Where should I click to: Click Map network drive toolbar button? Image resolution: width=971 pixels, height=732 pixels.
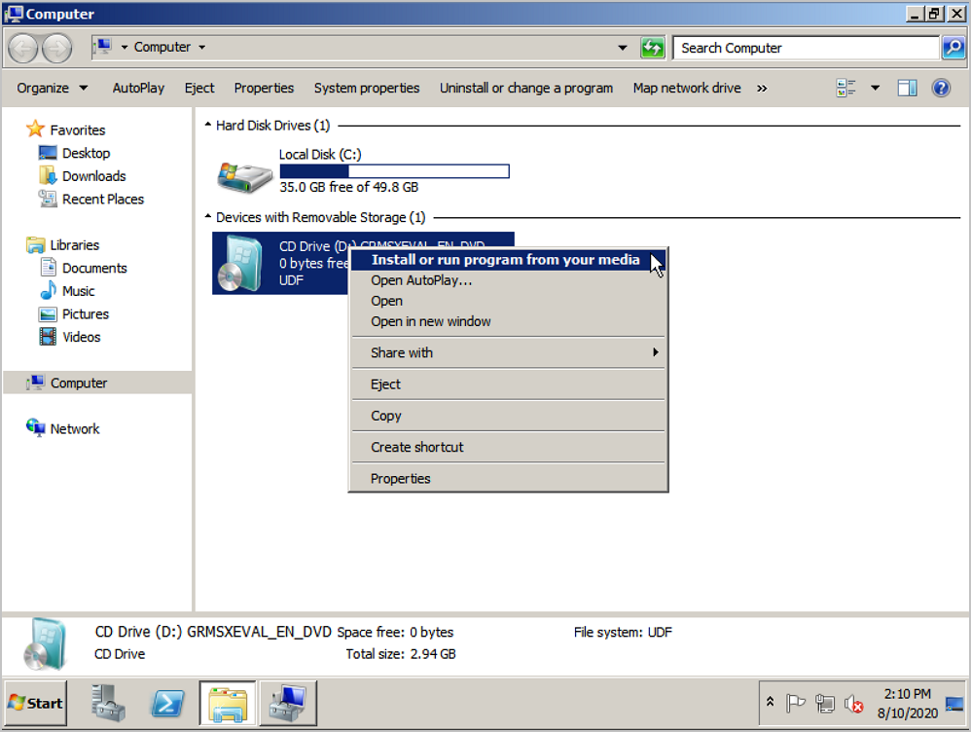point(687,88)
